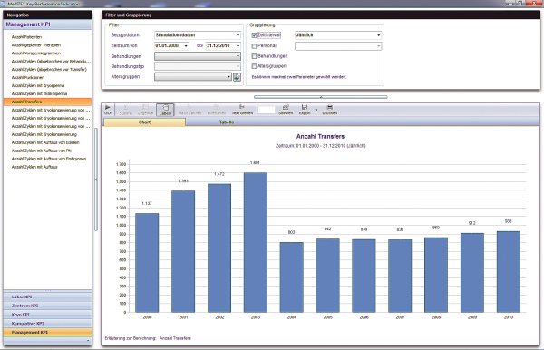The image size is (544, 350).
Task: Click the white input field beside Sollwert
Action: tap(267, 110)
